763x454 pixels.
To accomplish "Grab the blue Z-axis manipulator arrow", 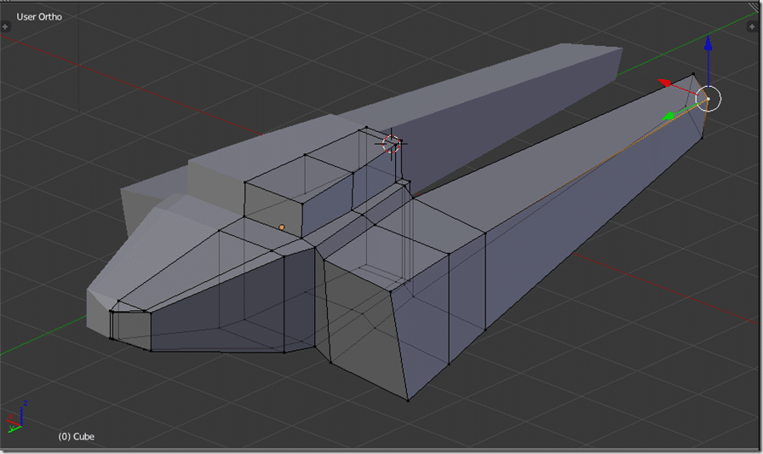I will (708, 43).
